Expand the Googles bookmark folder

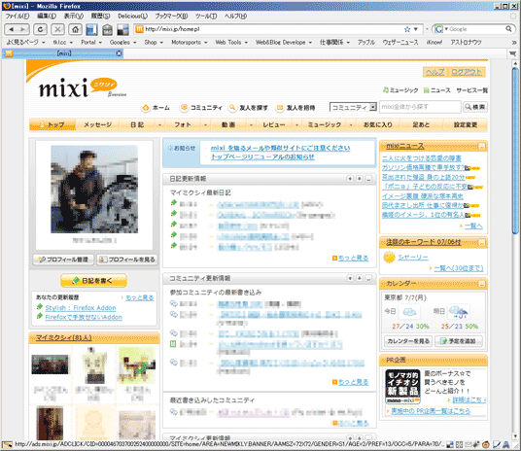[122, 43]
